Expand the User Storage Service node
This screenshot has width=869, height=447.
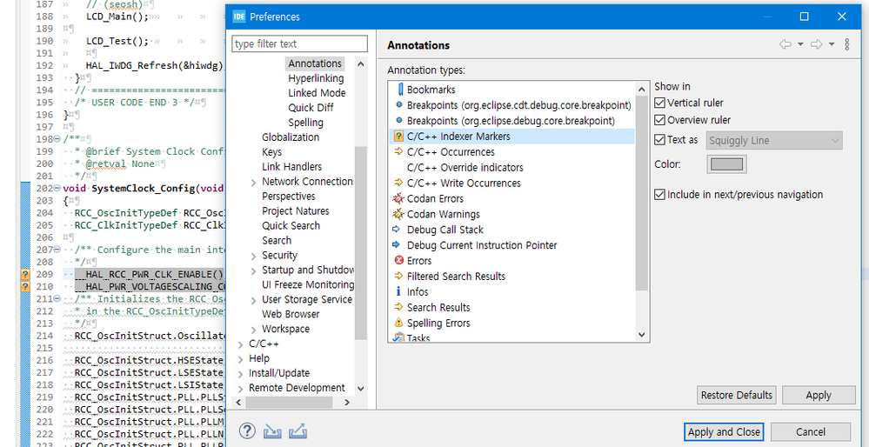[x=253, y=300]
